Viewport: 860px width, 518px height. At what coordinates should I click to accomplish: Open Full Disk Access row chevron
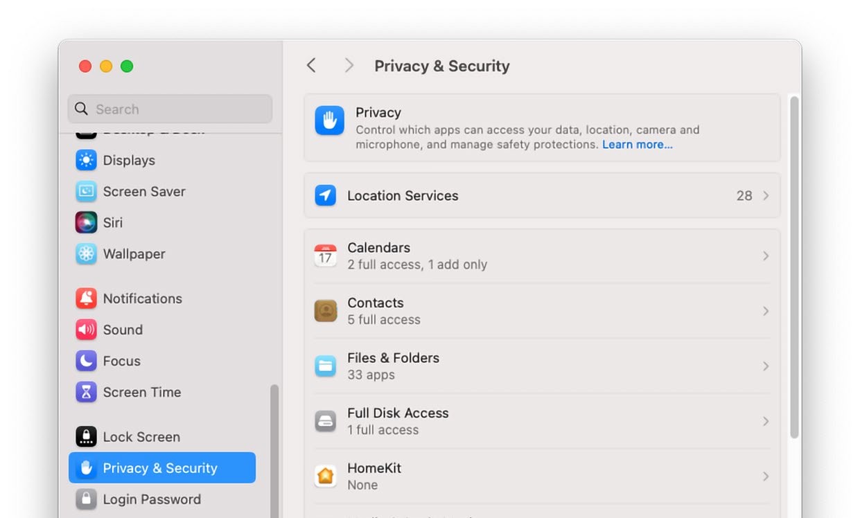[766, 421]
